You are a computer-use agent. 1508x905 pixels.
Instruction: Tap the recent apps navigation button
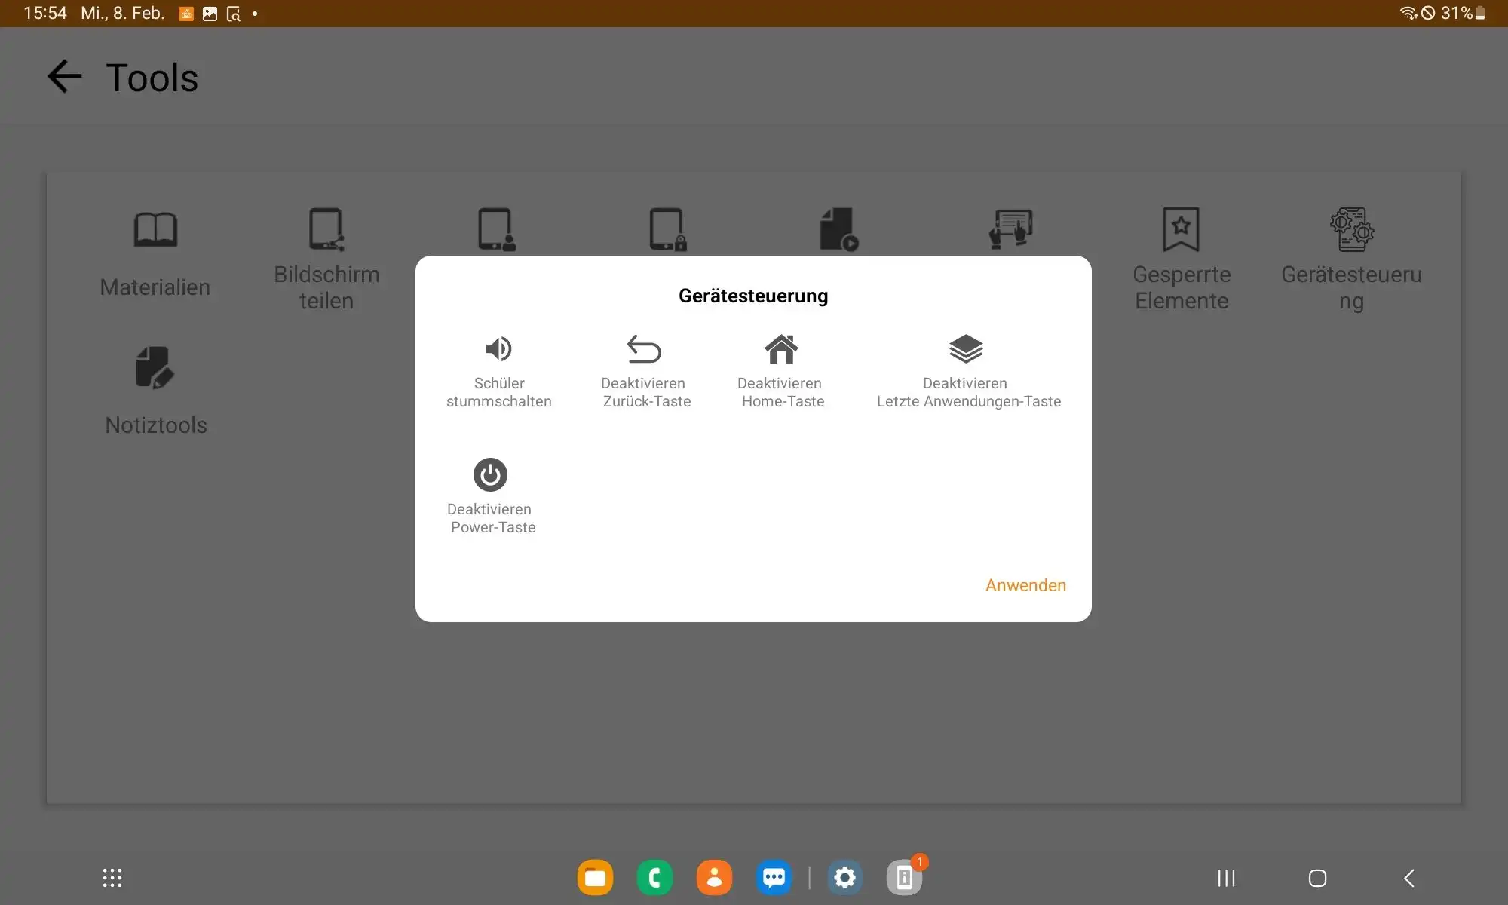(x=1226, y=878)
